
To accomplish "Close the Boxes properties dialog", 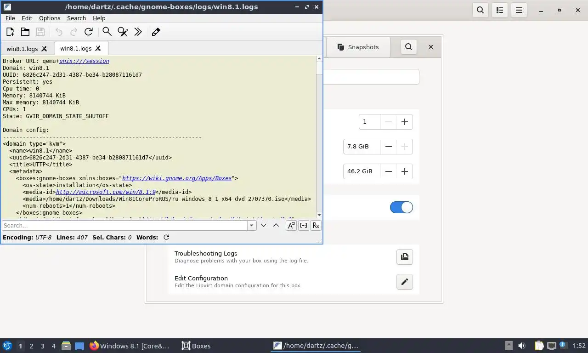I will 431,47.
